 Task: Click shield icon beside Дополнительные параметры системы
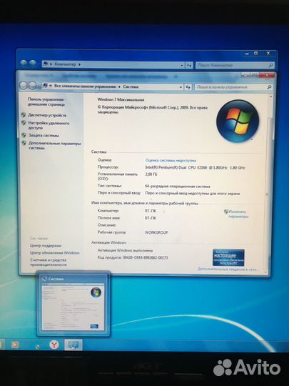(24, 143)
